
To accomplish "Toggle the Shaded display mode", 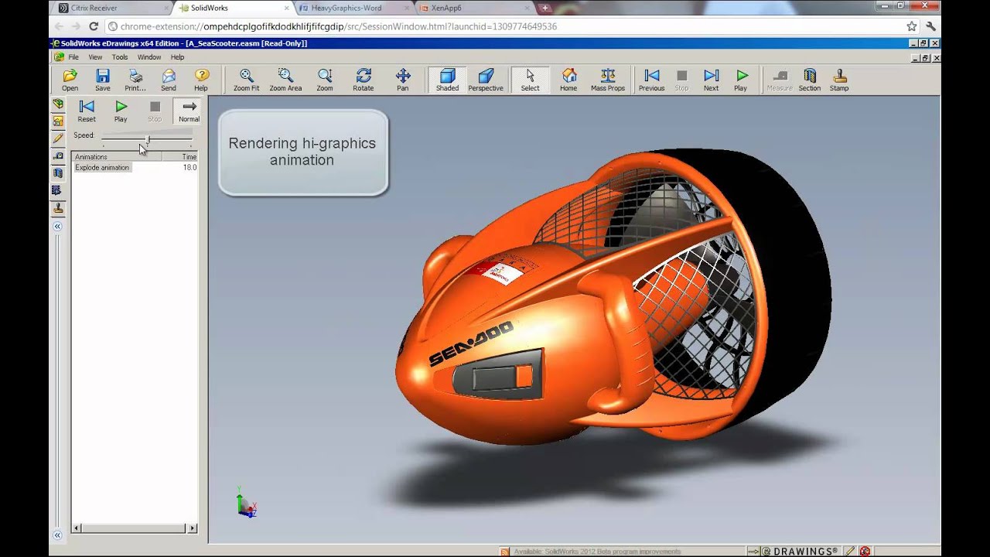I will tap(447, 80).
